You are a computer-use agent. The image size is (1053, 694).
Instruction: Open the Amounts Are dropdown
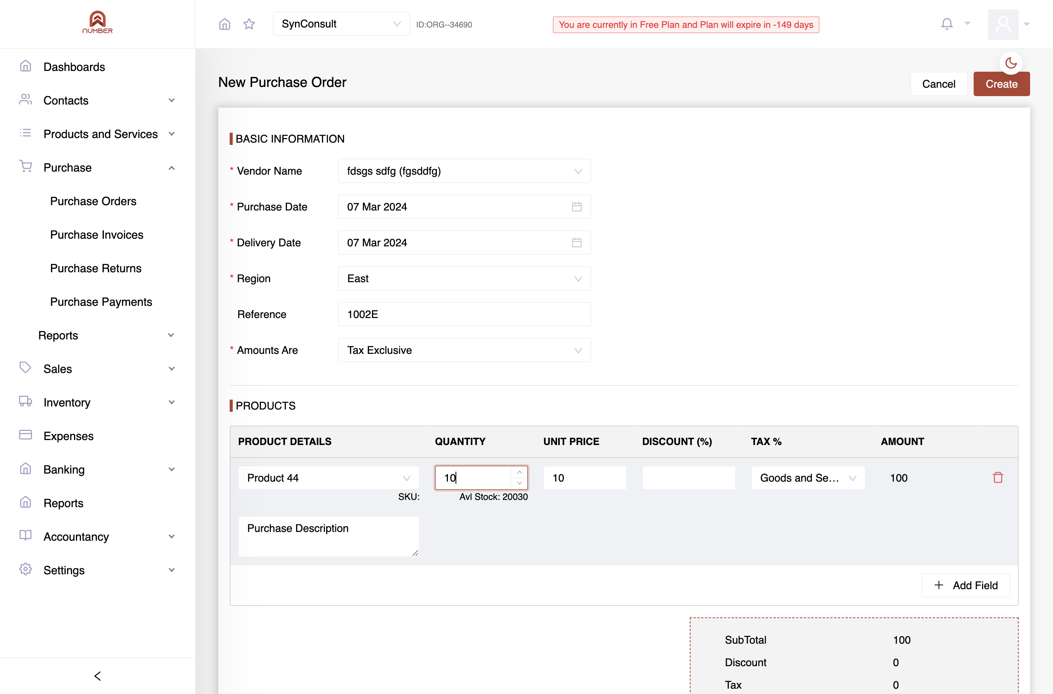(465, 350)
